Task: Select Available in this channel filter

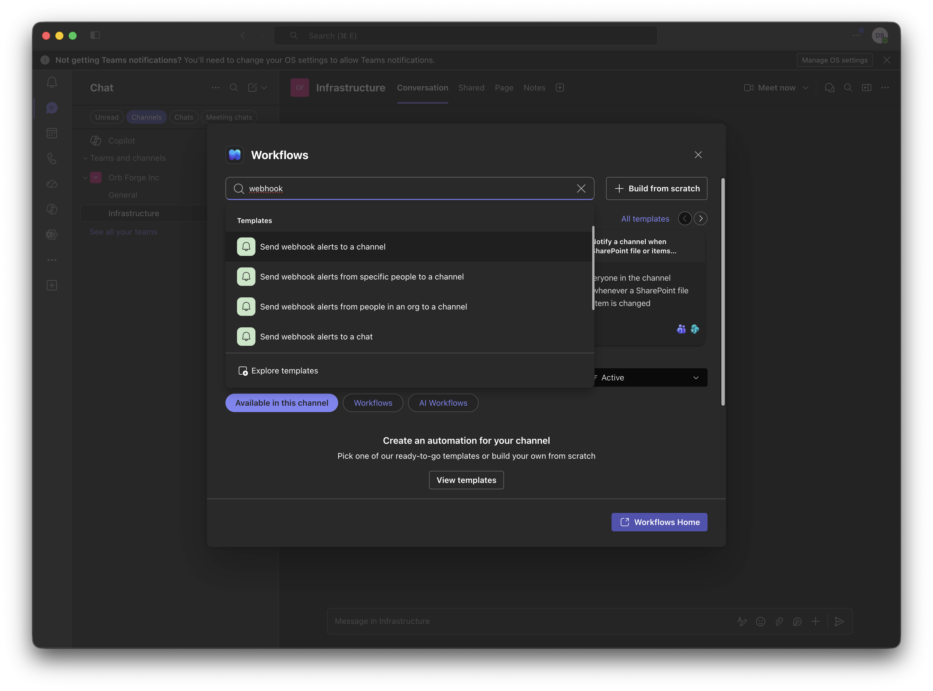Action: [x=282, y=403]
